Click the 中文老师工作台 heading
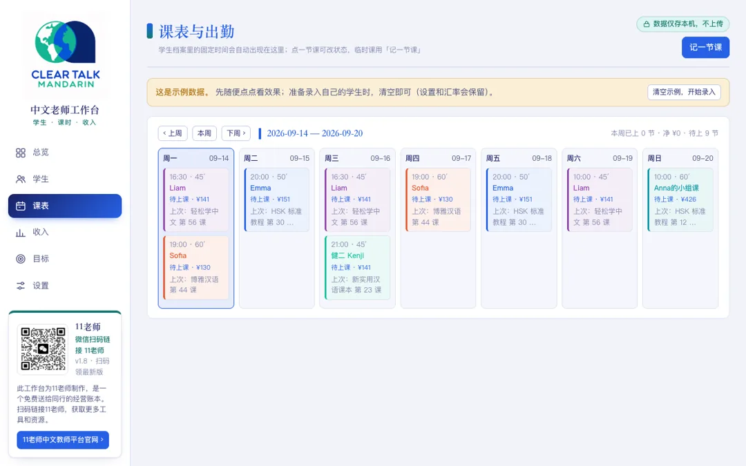Image resolution: width=746 pixels, height=466 pixels. pyautogui.click(x=65, y=110)
